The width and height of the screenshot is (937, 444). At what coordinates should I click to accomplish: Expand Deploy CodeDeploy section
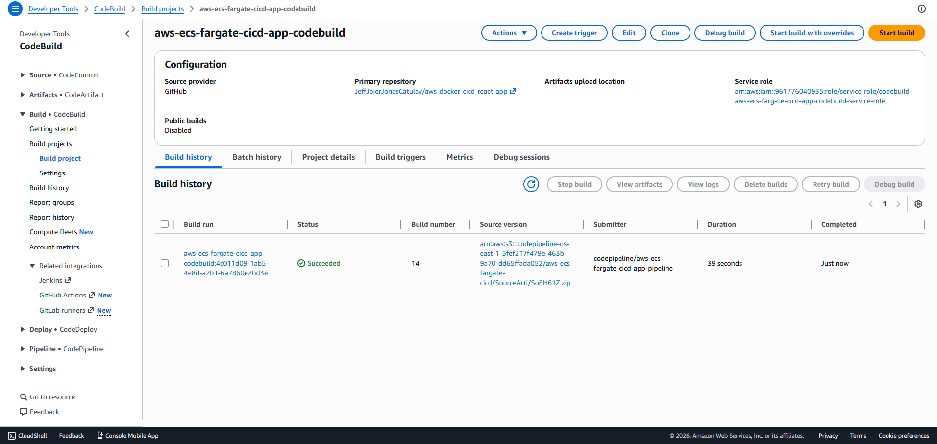point(23,329)
